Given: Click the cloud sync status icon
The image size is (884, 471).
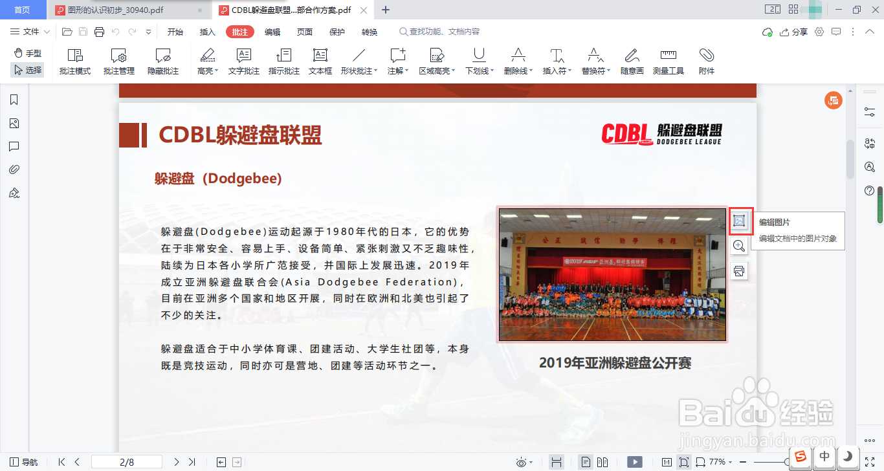Looking at the screenshot, I should click(768, 32).
